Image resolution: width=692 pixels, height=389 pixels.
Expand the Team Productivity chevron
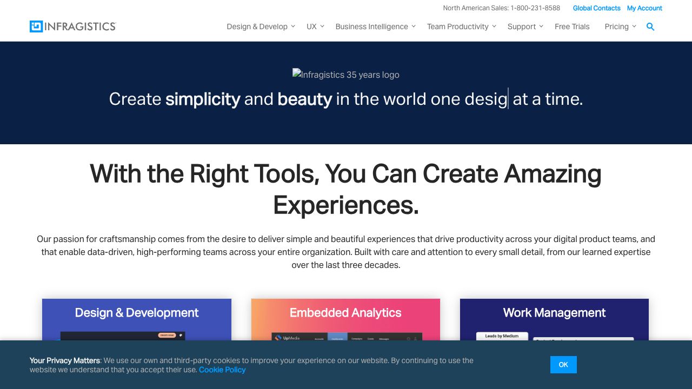[494, 26]
